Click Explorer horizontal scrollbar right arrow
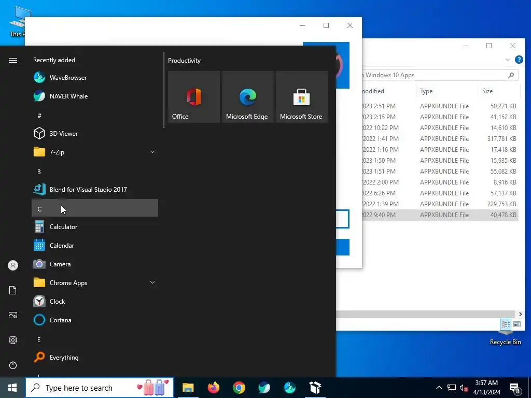Viewport: 531px width, 398px height. [x=520, y=314]
